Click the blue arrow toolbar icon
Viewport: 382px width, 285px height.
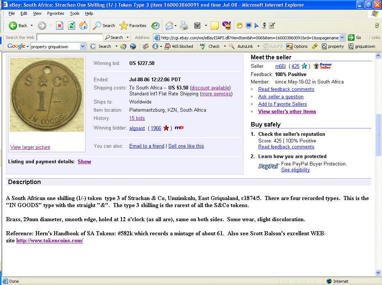click(x=256, y=26)
